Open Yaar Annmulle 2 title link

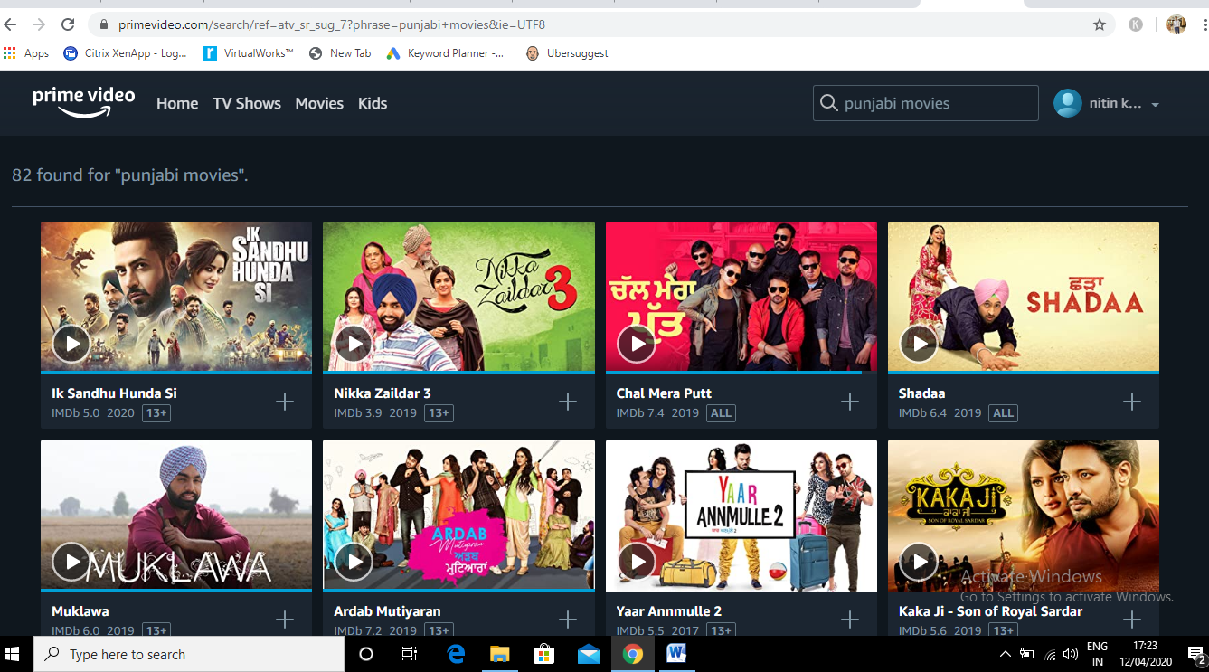point(669,611)
